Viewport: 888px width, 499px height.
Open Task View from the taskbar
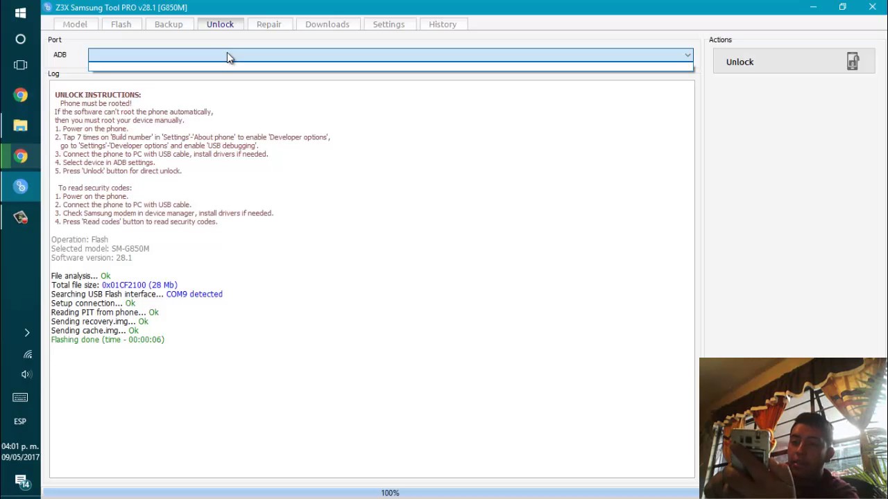coord(20,65)
